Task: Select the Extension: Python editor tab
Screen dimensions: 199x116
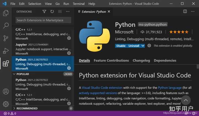Action: pos(94,12)
